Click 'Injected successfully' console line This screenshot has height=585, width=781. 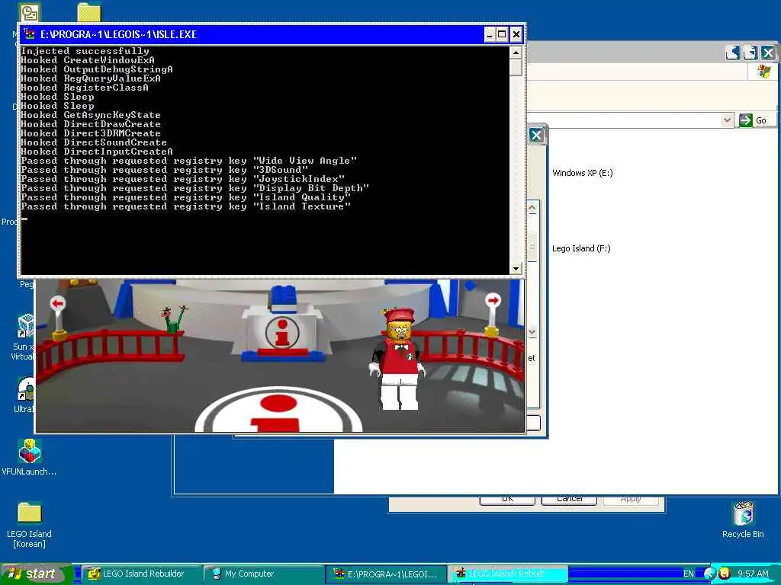(85, 51)
